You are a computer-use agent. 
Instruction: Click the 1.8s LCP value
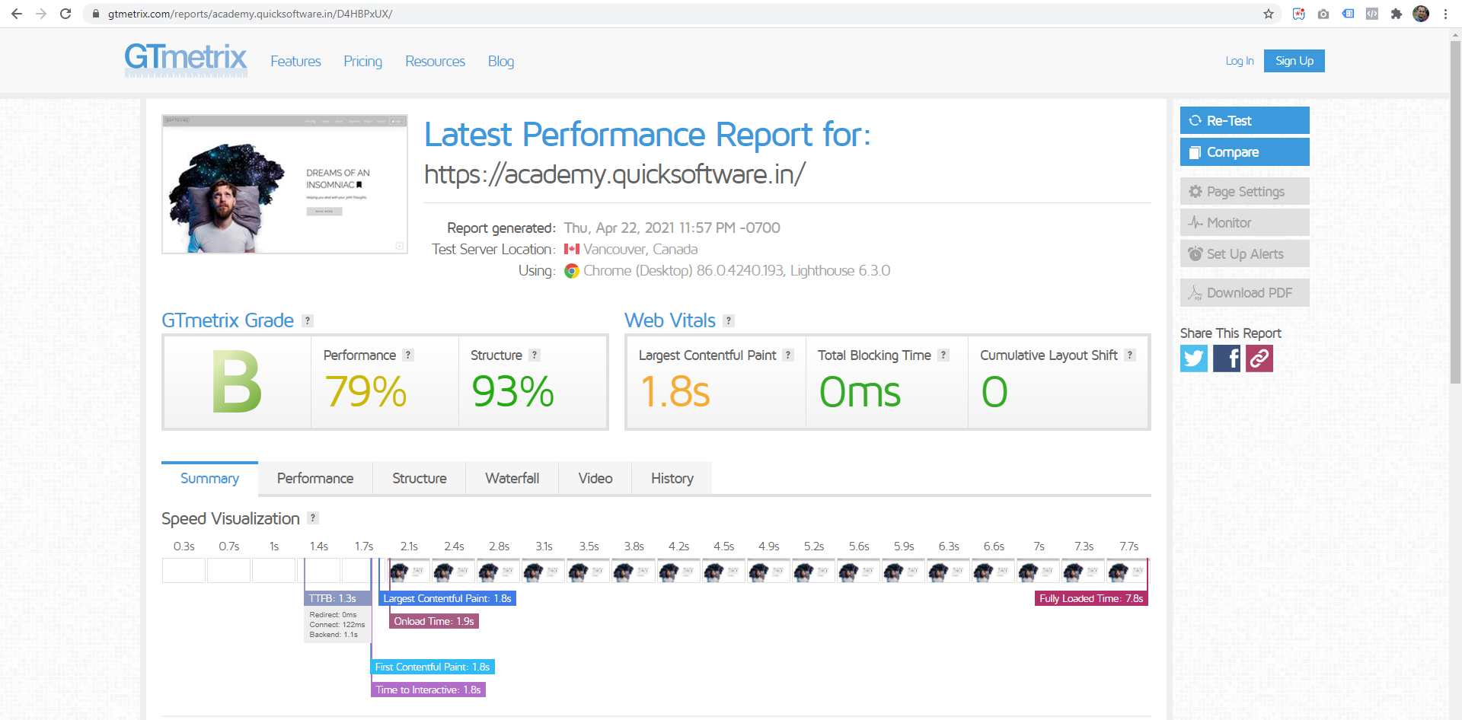click(675, 391)
